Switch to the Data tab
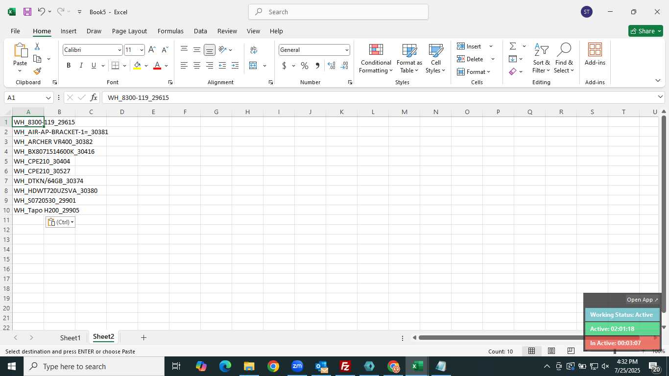Viewport: 669px width, 376px height. [x=200, y=31]
